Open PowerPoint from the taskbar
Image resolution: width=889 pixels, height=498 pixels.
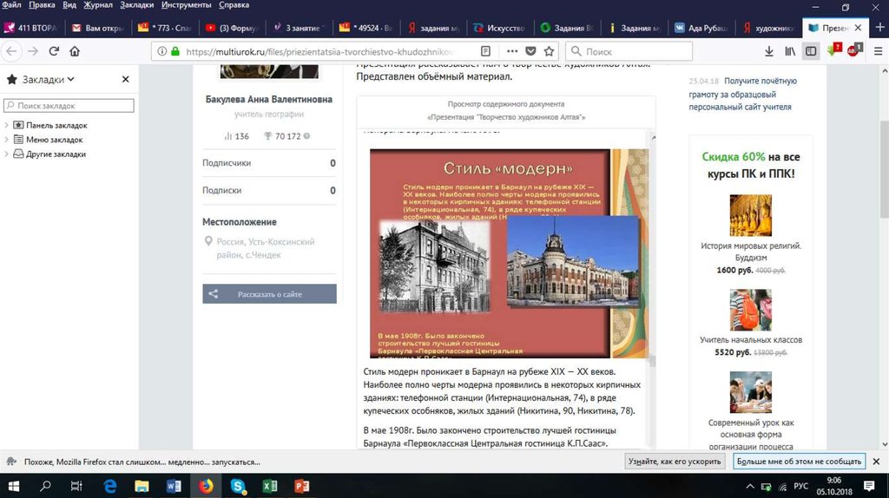[301, 486]
